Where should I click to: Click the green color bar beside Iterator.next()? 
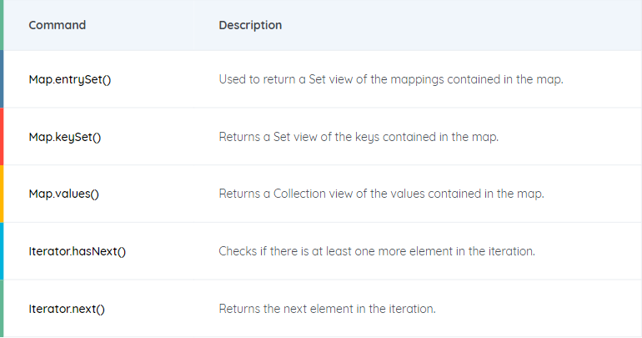[x=2, y=309]
